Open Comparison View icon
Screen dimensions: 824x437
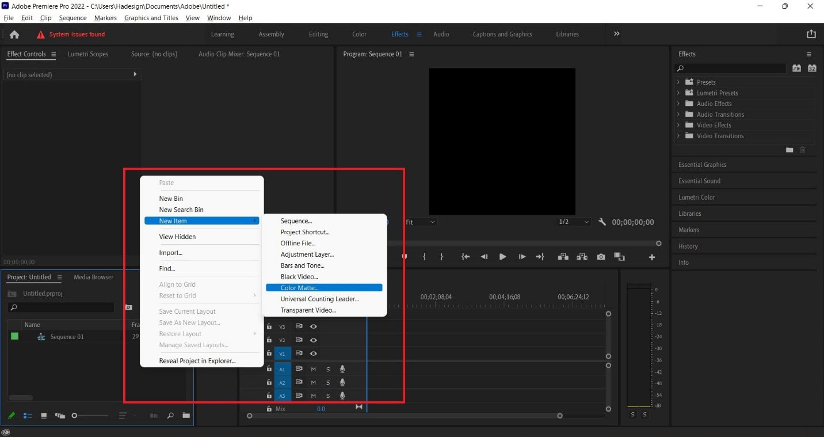pyautogui.click(x=619, y=257)
